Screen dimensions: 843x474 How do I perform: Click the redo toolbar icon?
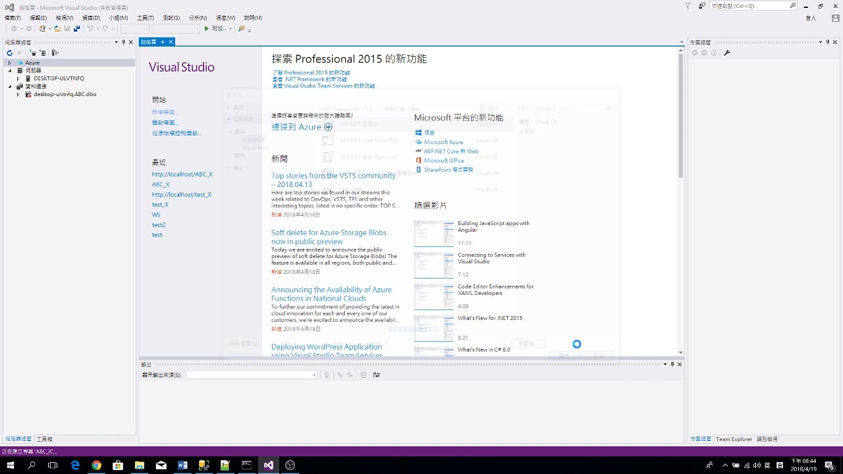point(105,28)
